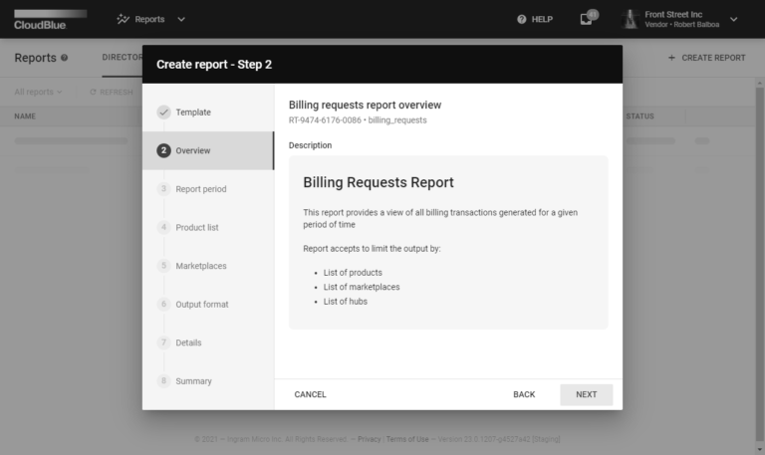Click the List of products bullet
Screen dimensions: 765x455
click(x=353, y=273)
